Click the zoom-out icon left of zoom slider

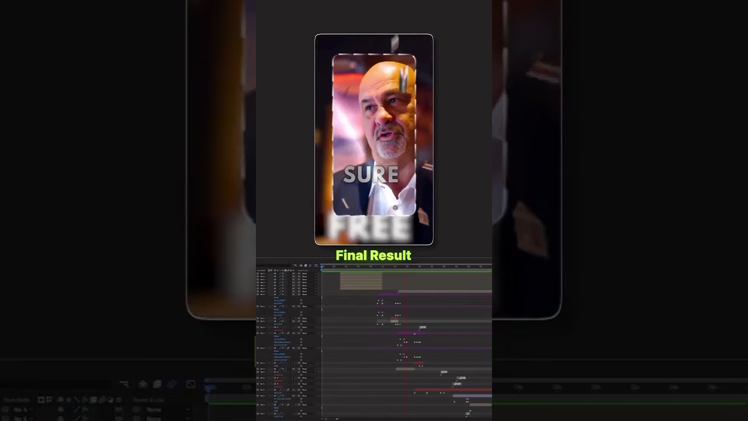point(323,419)
